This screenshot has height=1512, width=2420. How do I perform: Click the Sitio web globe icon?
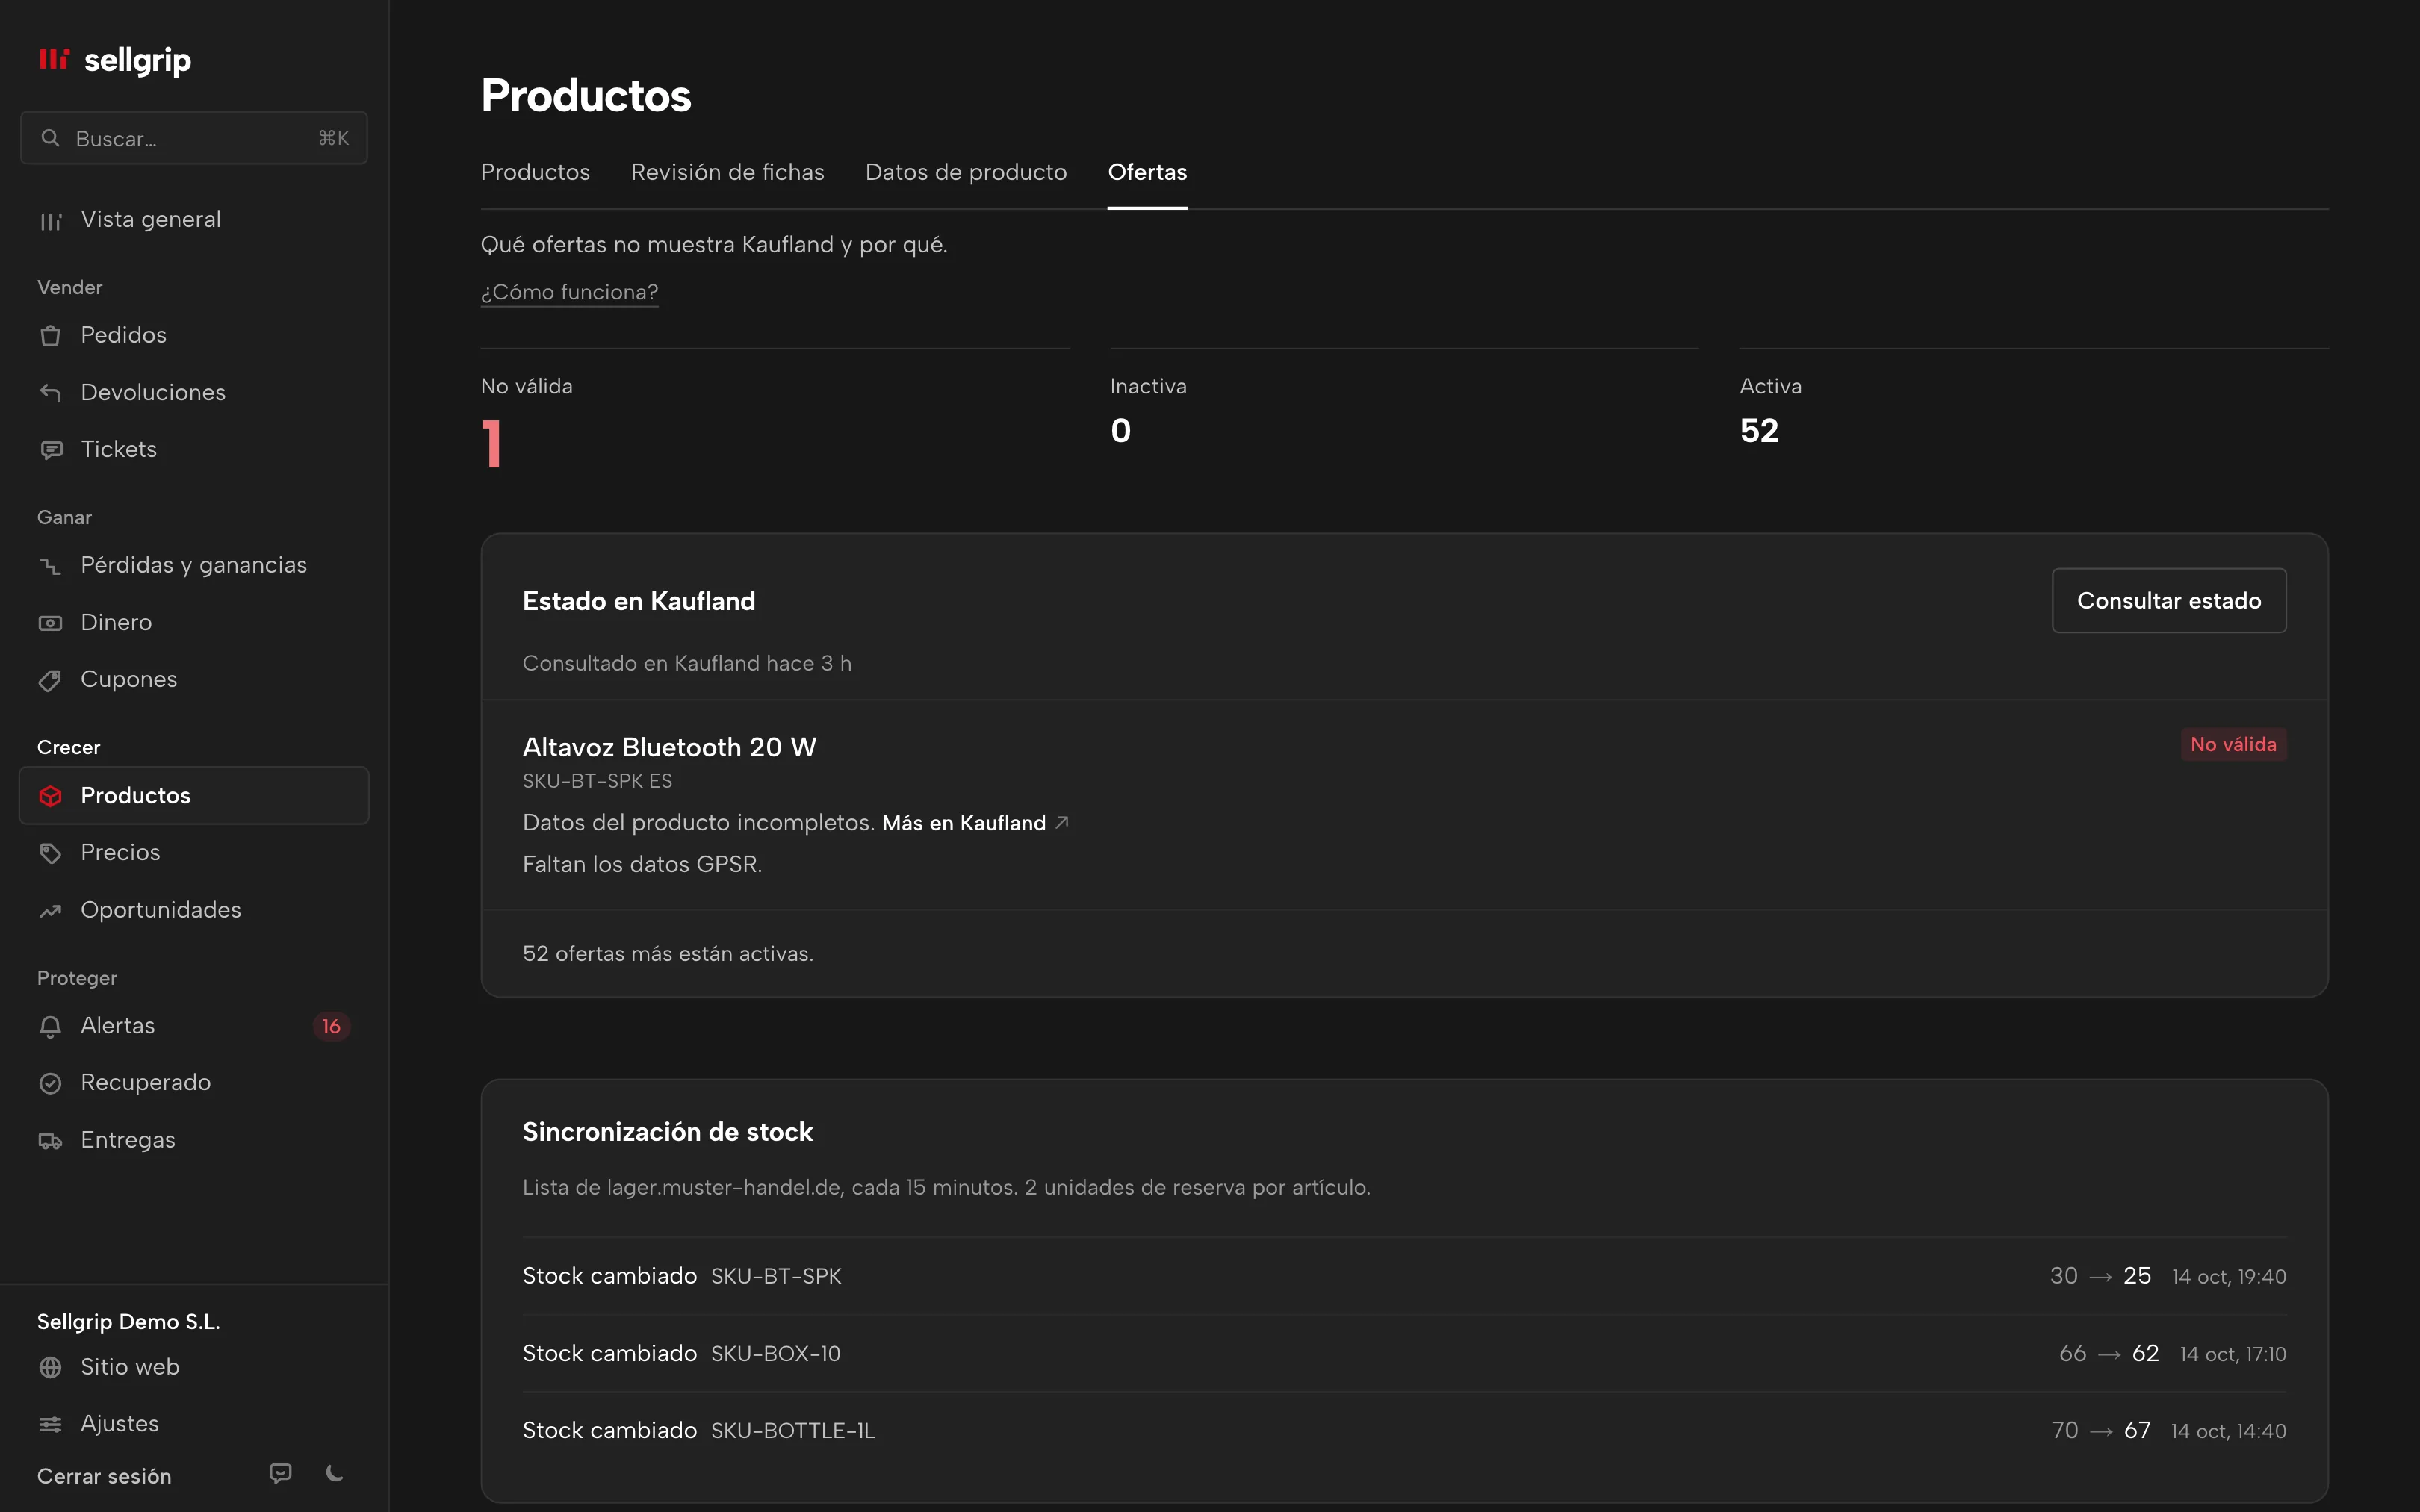point(50,1367)
